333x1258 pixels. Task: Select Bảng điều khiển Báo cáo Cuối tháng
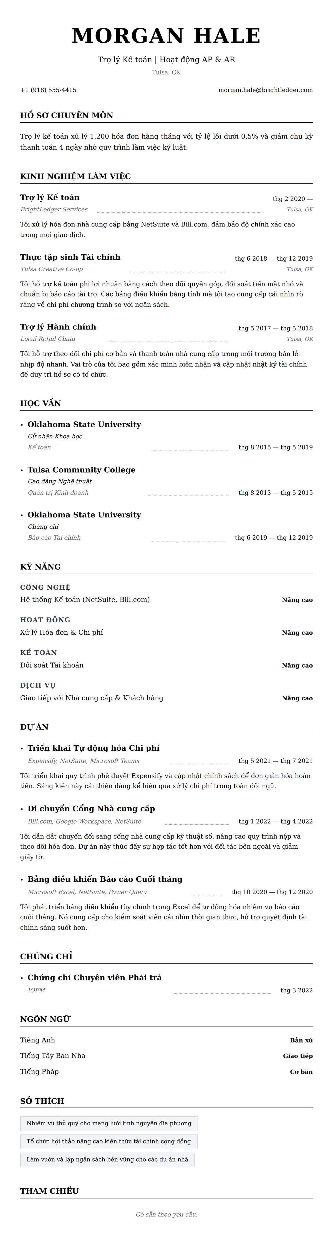[x=105, y=879]
